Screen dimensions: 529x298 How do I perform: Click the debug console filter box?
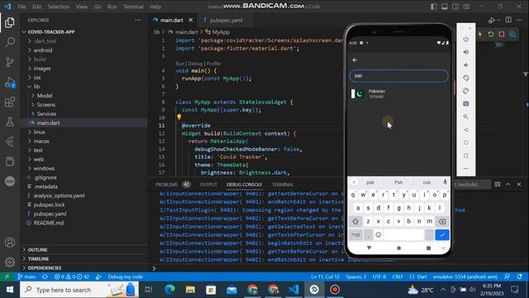click(472, 185)
